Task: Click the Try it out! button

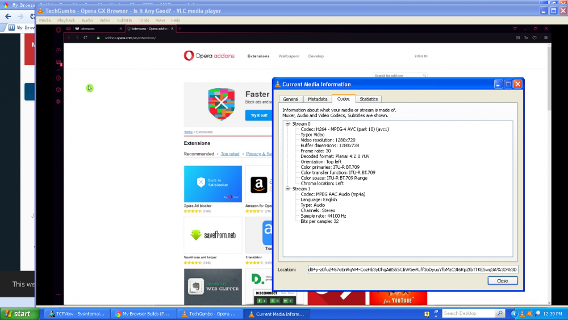Action: 258,115
